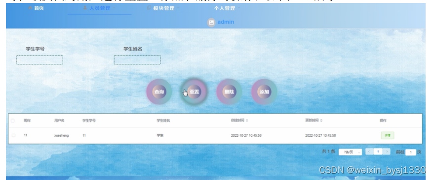The width and height of the screenshot is (434, 180).
Task: Expand the arrow next to 个人管理
Action: pyautogui.click(x=238, y=8)
